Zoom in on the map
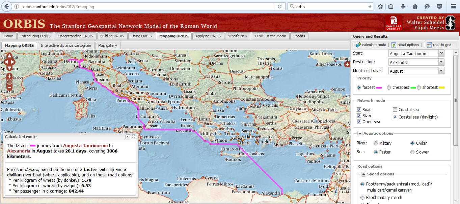 pyautogui.click(x=9, y=76)
